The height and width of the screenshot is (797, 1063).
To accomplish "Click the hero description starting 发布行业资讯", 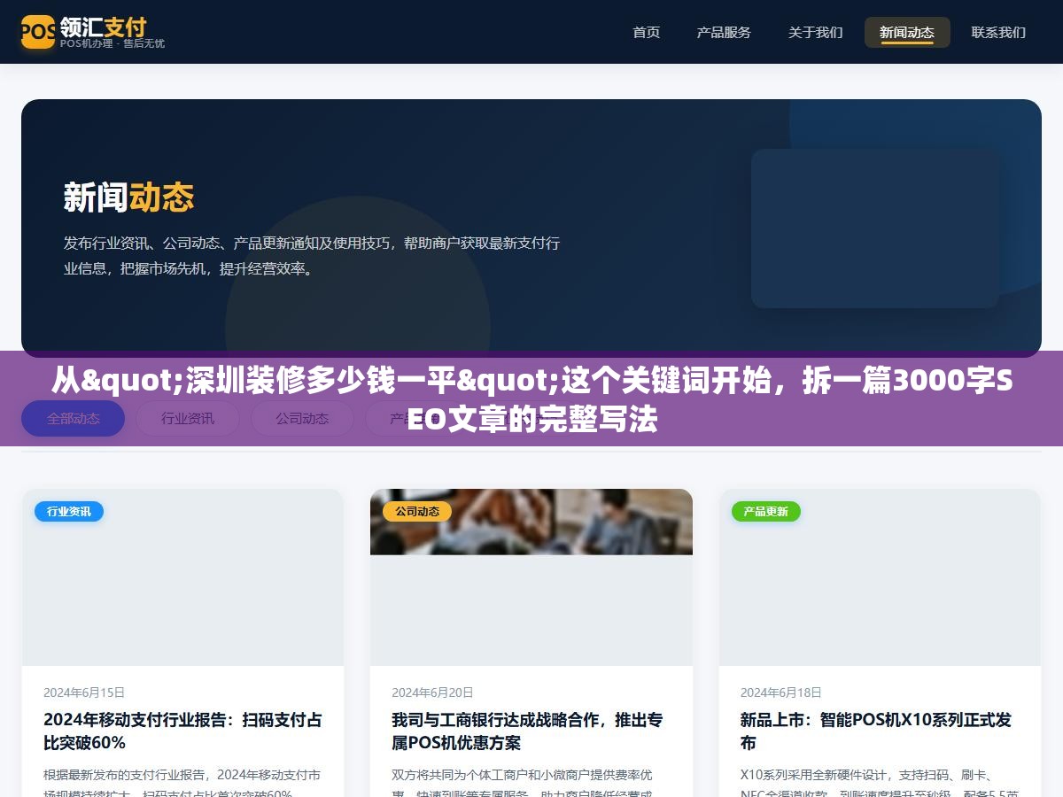I will tap(312, 255).
